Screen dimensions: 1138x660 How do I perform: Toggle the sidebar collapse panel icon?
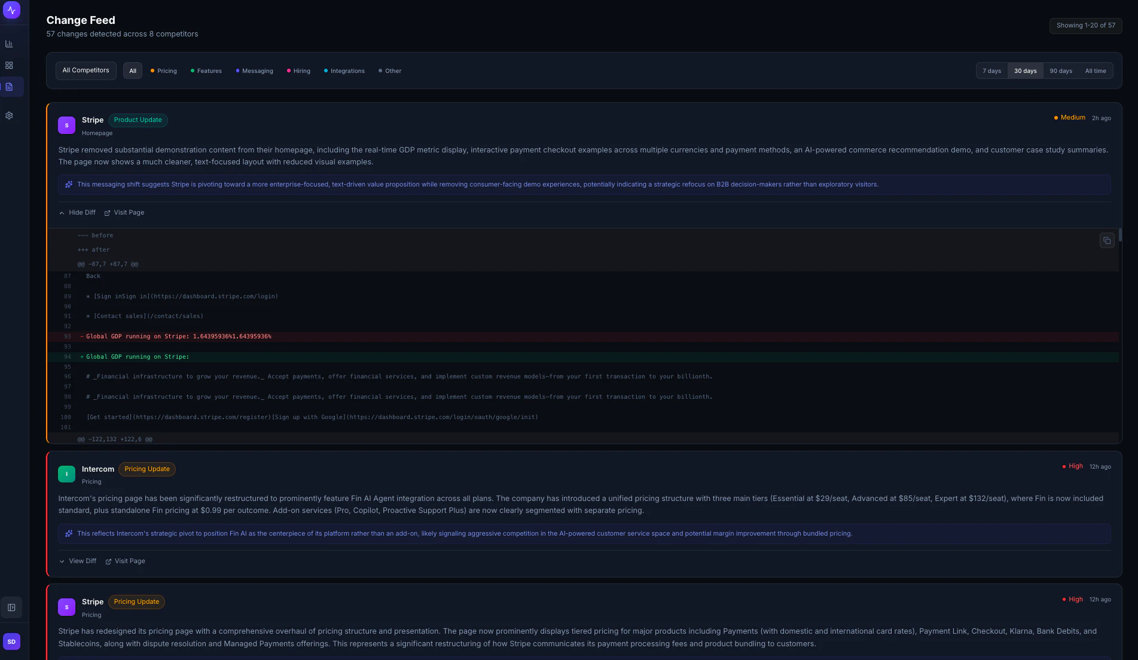11,607
